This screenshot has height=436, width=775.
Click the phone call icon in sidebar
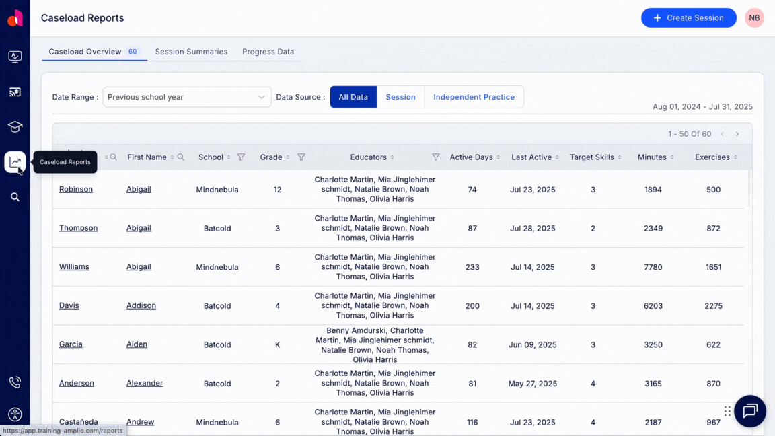pos(15,382)
